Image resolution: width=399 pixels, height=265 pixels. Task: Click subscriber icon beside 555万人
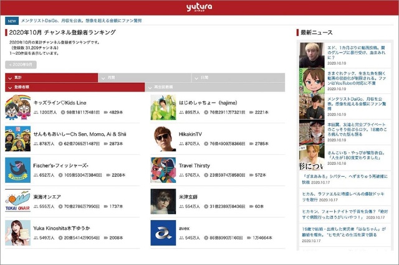click(36, 207)
